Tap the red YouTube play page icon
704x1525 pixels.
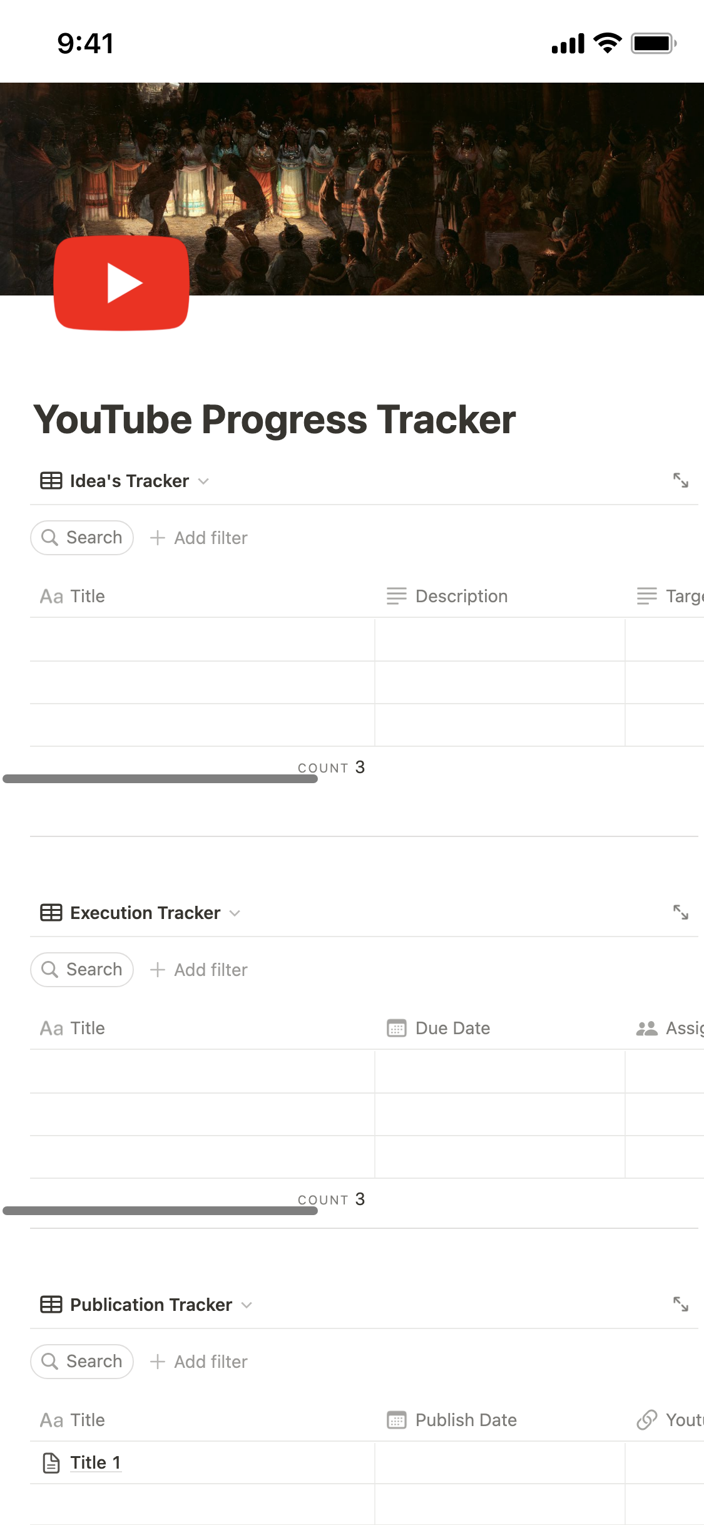122,283
